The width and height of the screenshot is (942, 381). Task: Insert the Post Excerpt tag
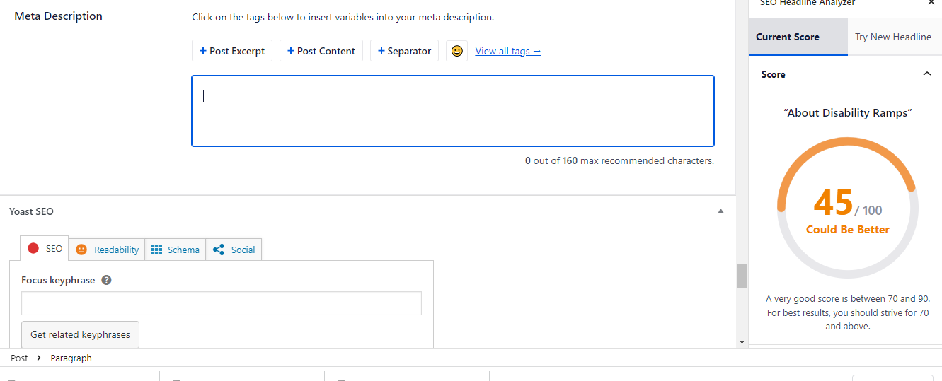[232, 51]
